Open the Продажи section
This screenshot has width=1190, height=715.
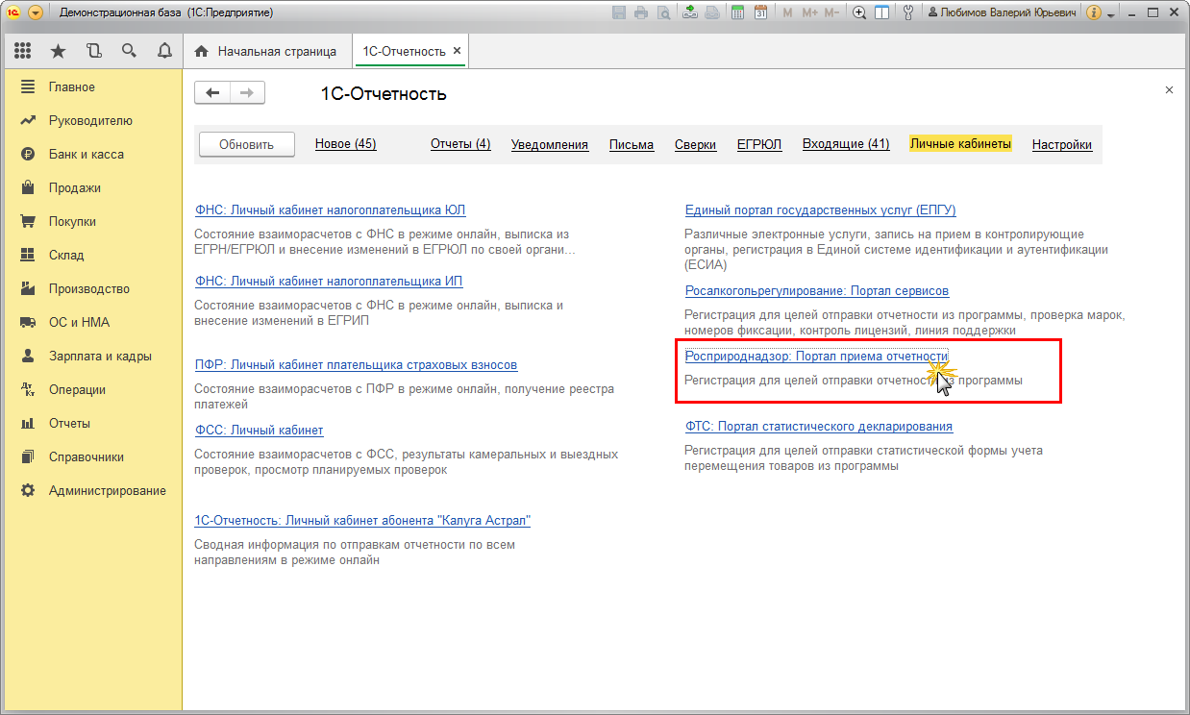pyautogui.click(x=93, y=187)
